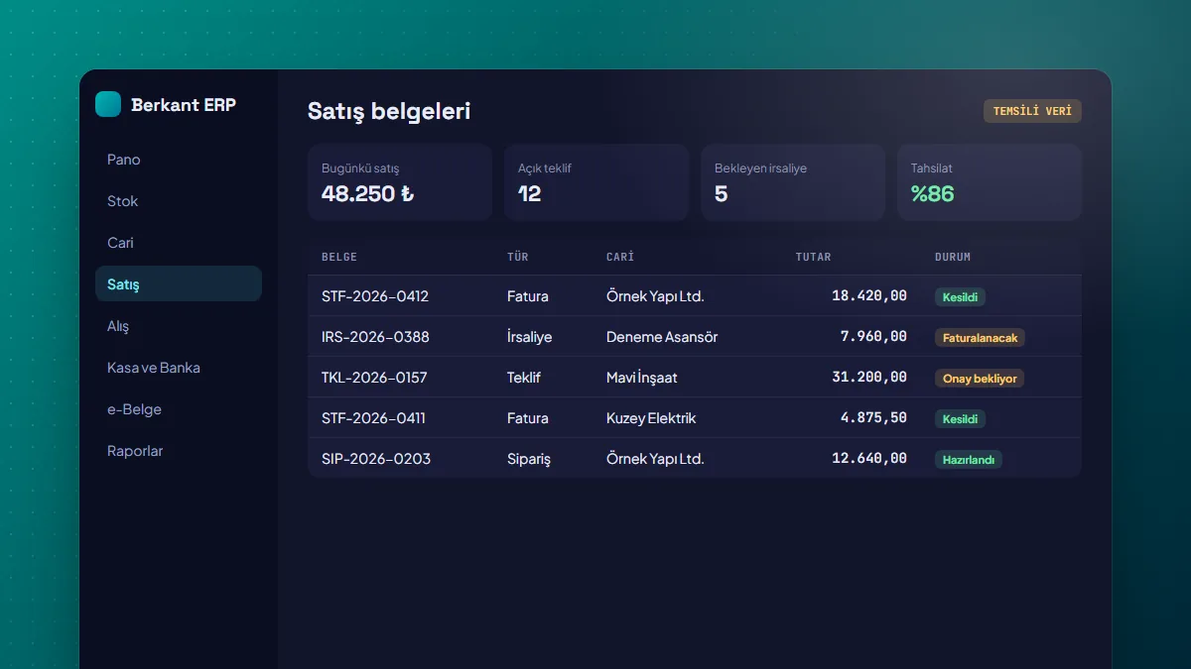Viewport: 1191px width, 669px height.
Task: Select the Açık teklif card
Action: (x=596, y=182)
